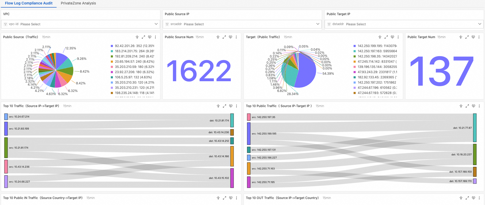Open more options menu of Public Target Num panel

[479, 37]
